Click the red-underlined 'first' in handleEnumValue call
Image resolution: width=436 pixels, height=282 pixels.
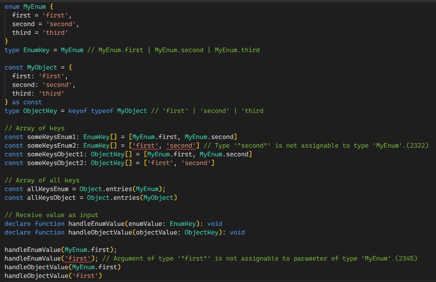click(x=78, y=258)
